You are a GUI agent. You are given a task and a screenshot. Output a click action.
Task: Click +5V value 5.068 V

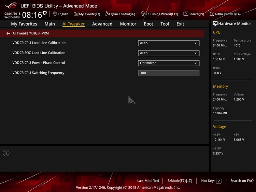[239, 139]
